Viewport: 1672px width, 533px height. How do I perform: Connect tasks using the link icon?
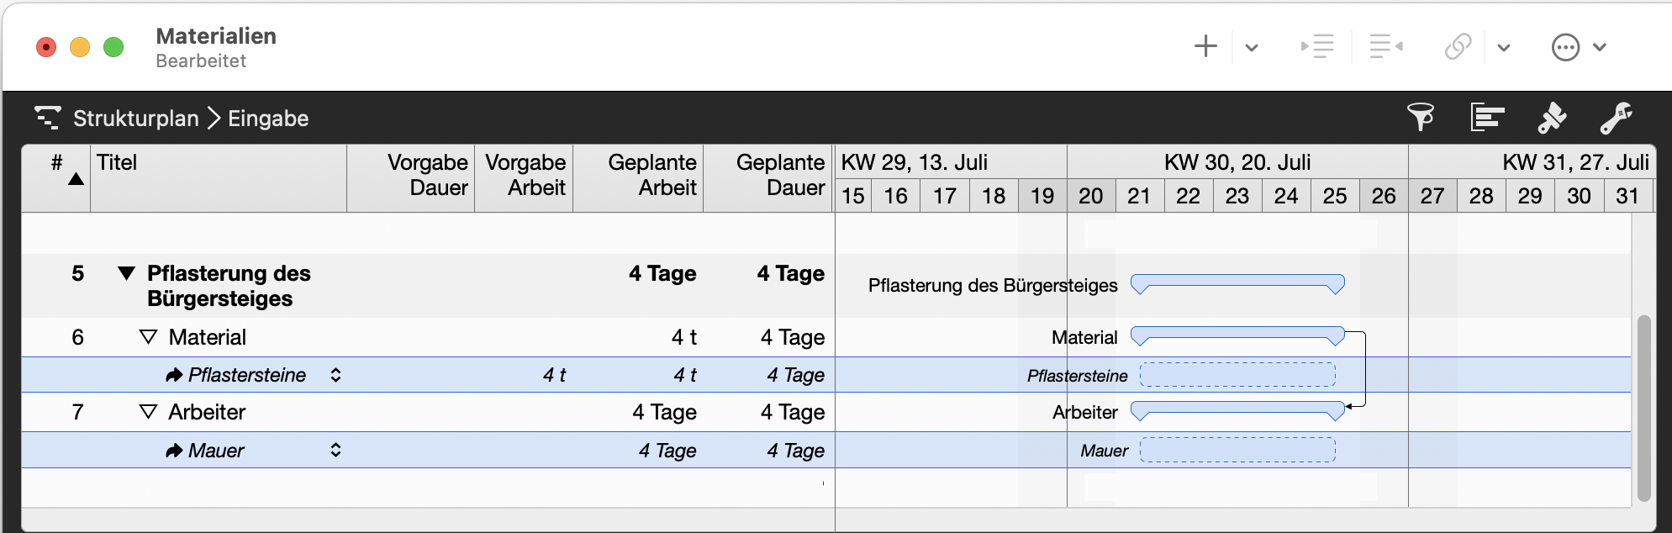click(1458, 46)
